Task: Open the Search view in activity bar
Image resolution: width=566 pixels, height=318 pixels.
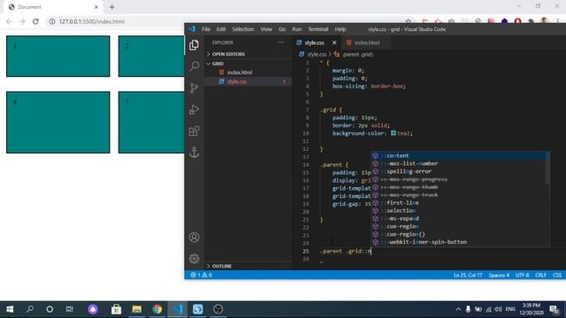Action: point(194,66)
